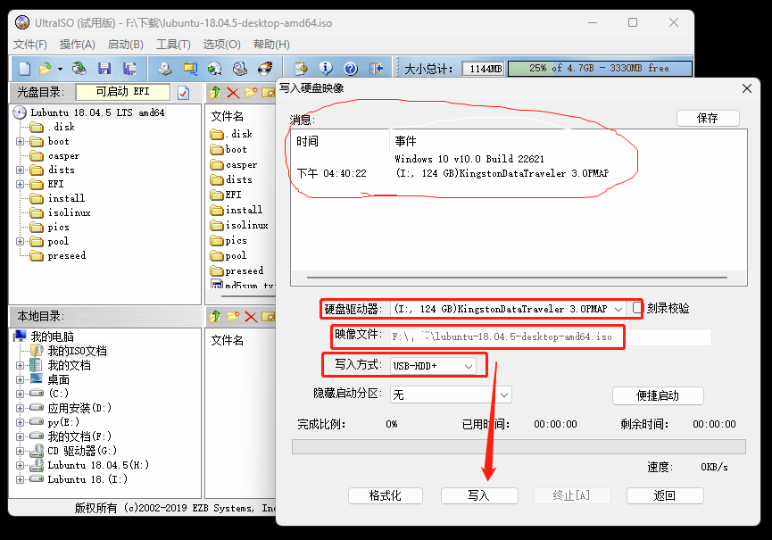This screenshot has height=540, width=772.
Task: Click red Delete icon in disc pane
Action: point(233,93)
